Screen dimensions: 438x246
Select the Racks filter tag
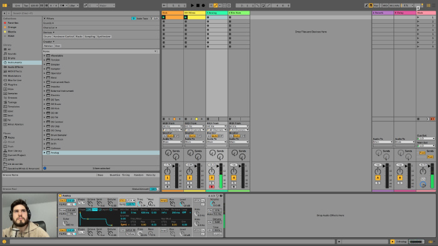click(x=79, y=36)
